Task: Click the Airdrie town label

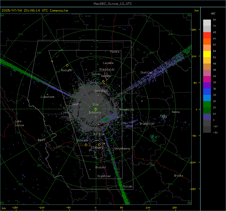Action: click(x=99, y=134)
